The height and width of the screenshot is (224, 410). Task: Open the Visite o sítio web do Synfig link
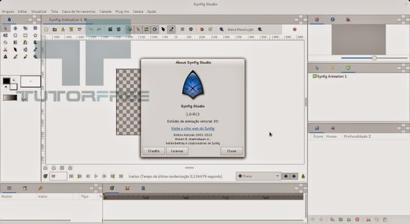point(193,128)
